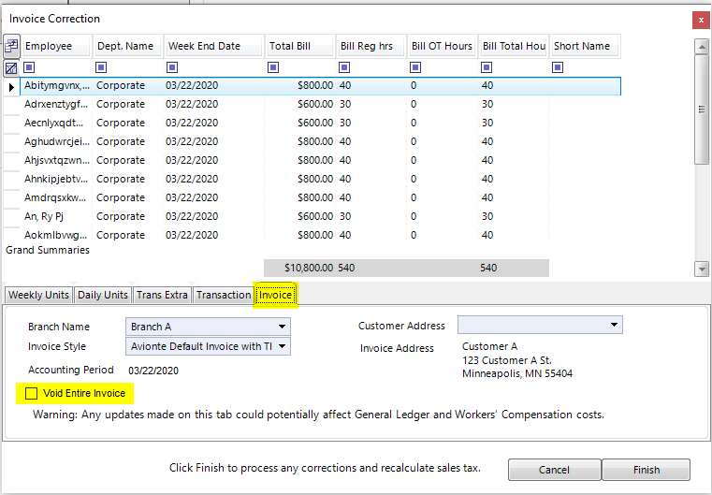
Task: Expand the Branch Name dropdown
Action: point(282,327)
